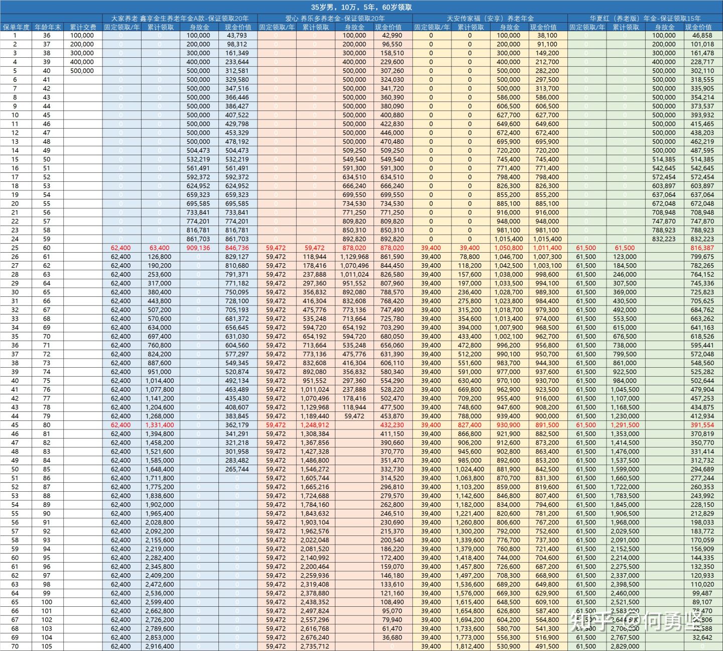Select final cumulative payout 2,735,712
Screen dimensions: 723x651
tap(315, 646)
